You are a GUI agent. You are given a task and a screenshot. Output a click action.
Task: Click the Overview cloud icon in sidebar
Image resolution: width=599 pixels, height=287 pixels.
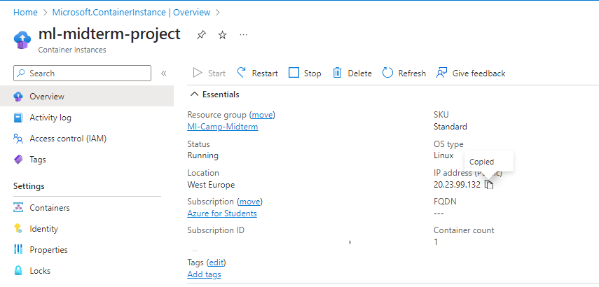click(18, 97)
